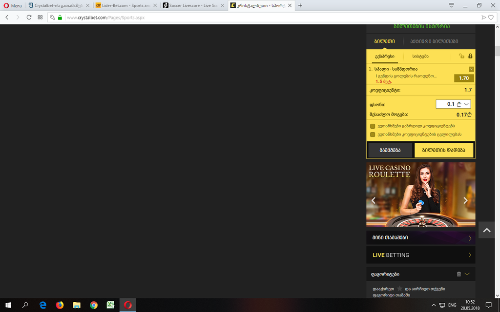Click the stake amount field showing 0.1

coord(453,104)
